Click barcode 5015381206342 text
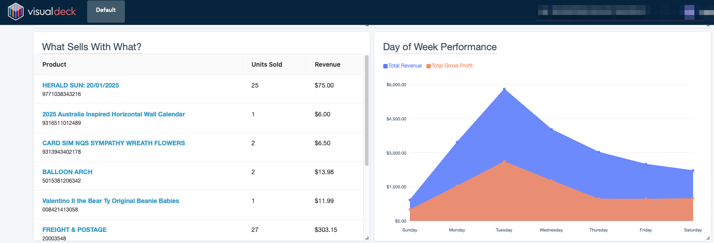Image resolution: width=714 pixels, height=243 pixels. click(x=61, y=181)
